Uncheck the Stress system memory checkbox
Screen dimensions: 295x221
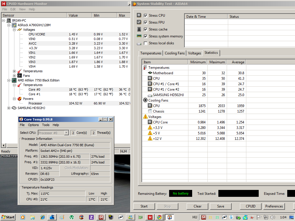pos(145,36)
